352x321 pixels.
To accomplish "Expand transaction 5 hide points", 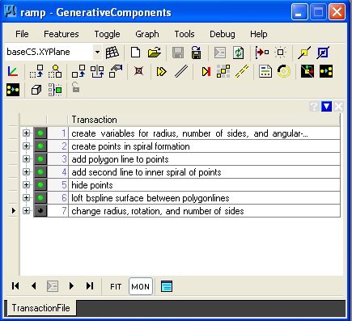I will (26, 185).
